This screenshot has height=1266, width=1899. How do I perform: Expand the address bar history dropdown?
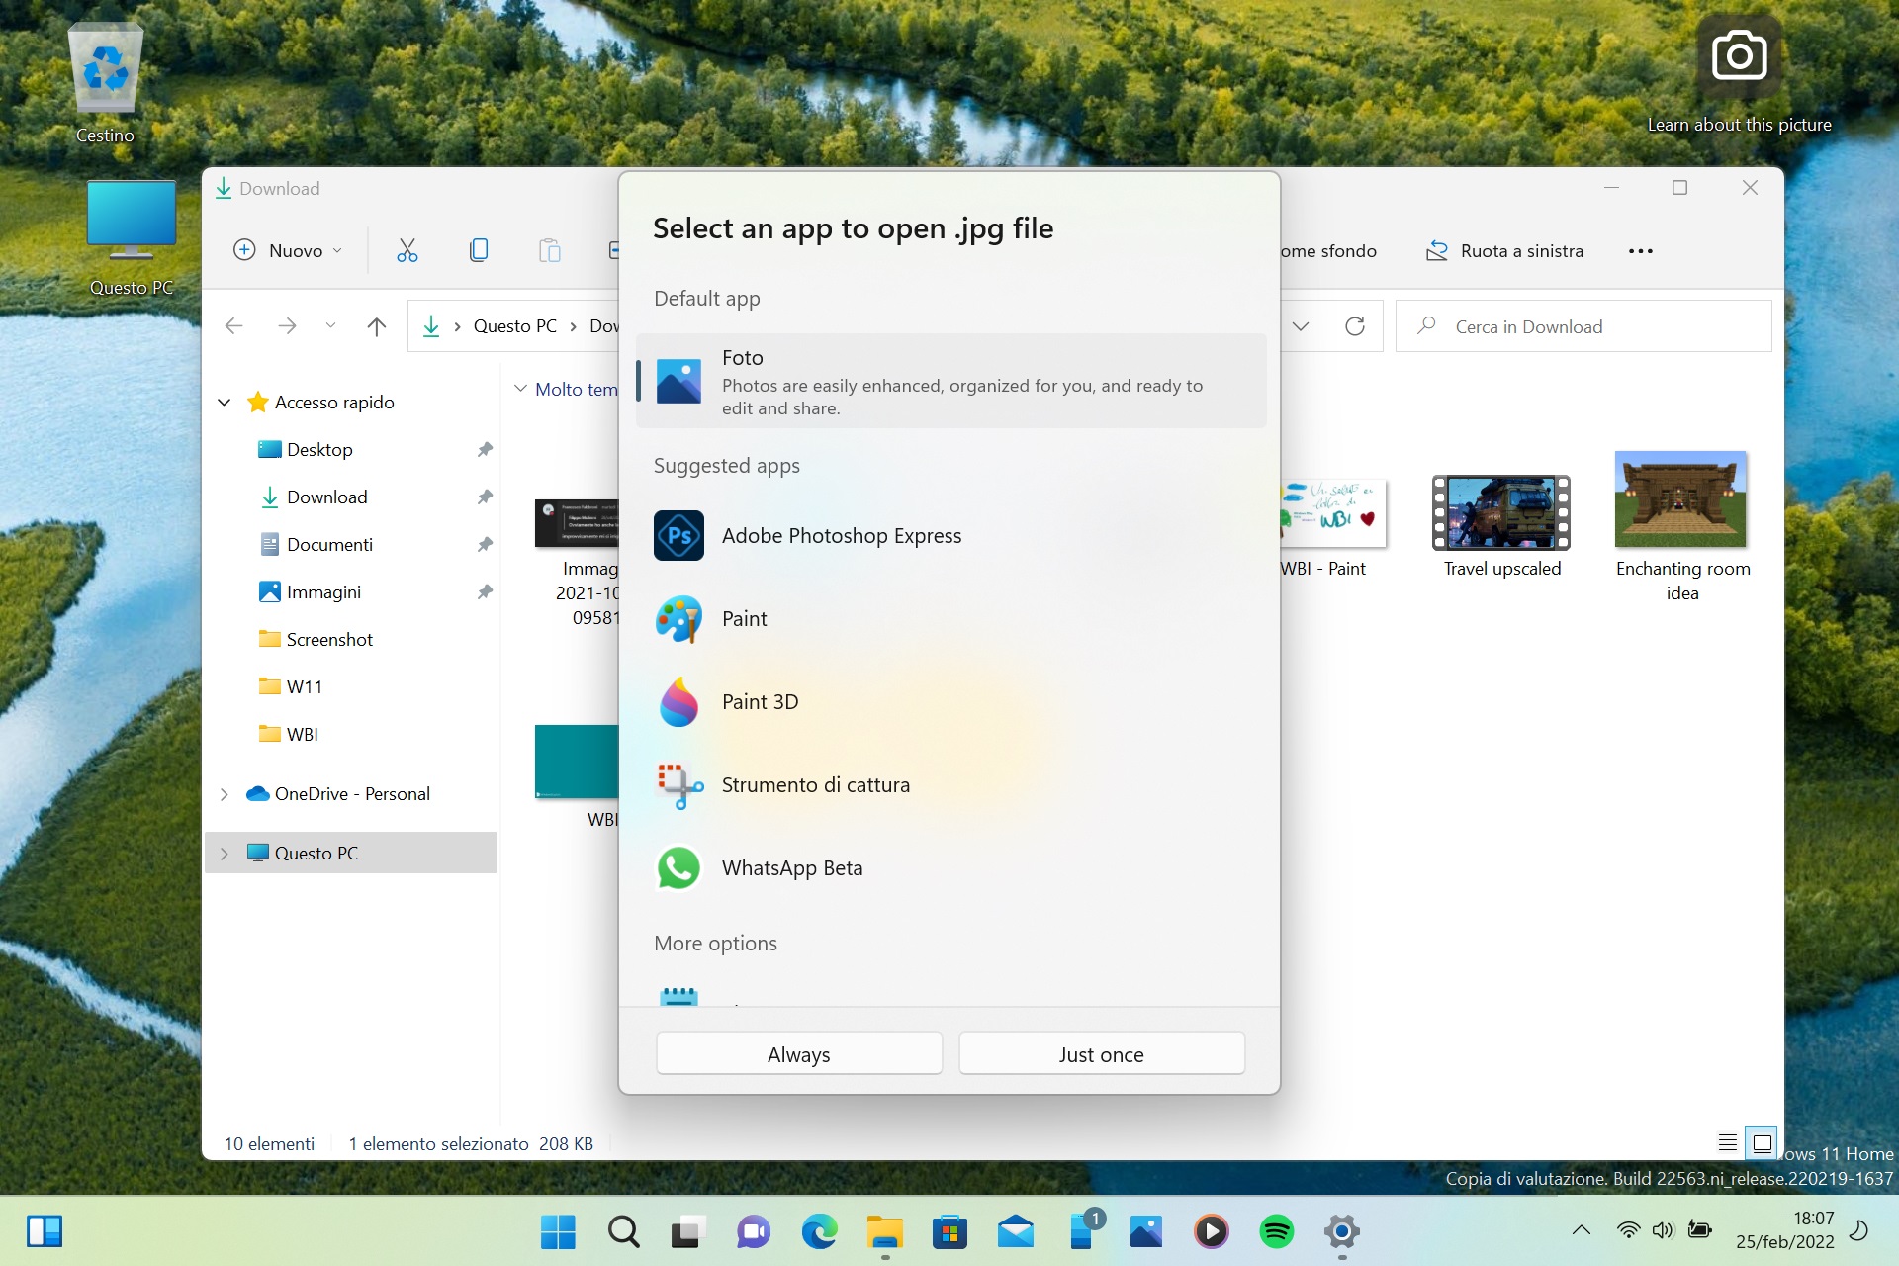click(x=1301, y=325)
